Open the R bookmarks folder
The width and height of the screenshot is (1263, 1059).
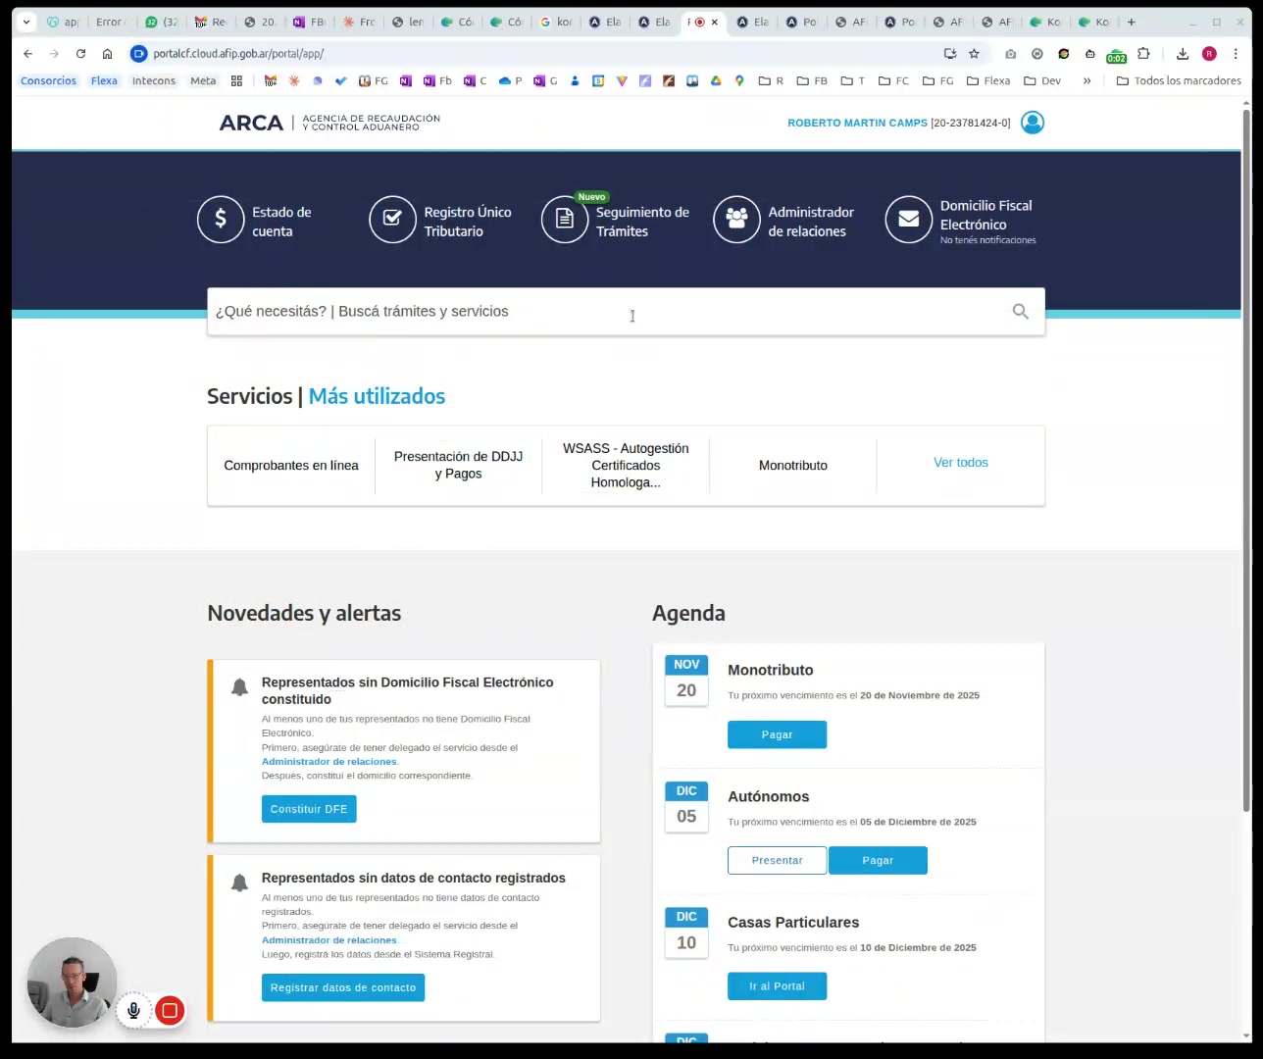[771, 80]
